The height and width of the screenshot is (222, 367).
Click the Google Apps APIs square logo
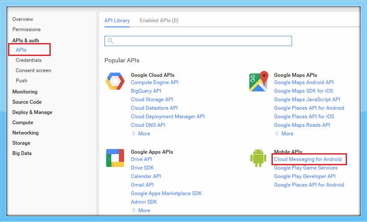coord(115,158)
